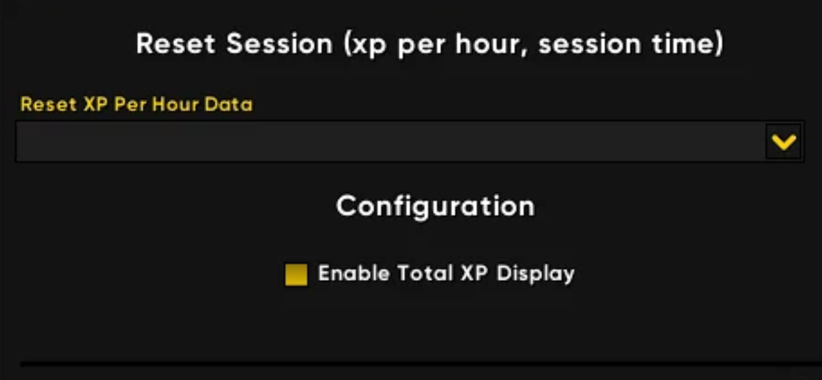Click the Configuration section heading
822x380 pixels.
tap(435, 206)
